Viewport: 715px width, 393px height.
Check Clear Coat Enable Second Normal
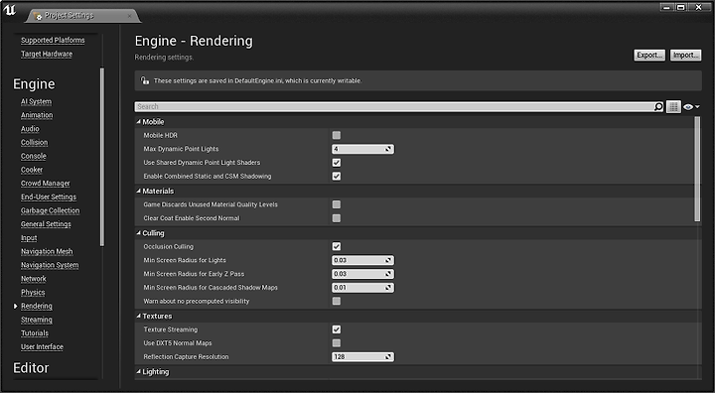[x=337, y=218]
